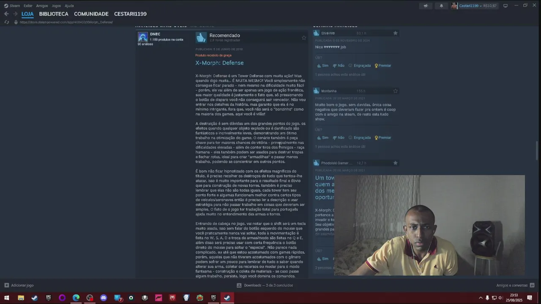The height and width of the screenshot is (304, 541).
Task: Click Adicionar jogo at bottom left
Action: point(19,285)
